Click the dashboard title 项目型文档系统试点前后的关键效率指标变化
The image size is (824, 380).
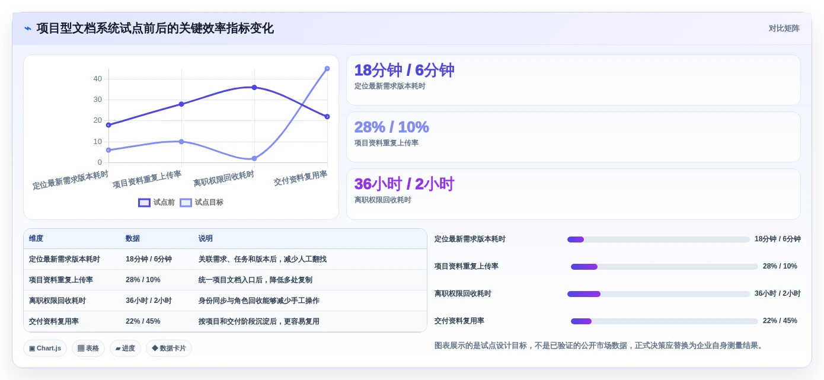pyautogui.click(x=155, y=28)
